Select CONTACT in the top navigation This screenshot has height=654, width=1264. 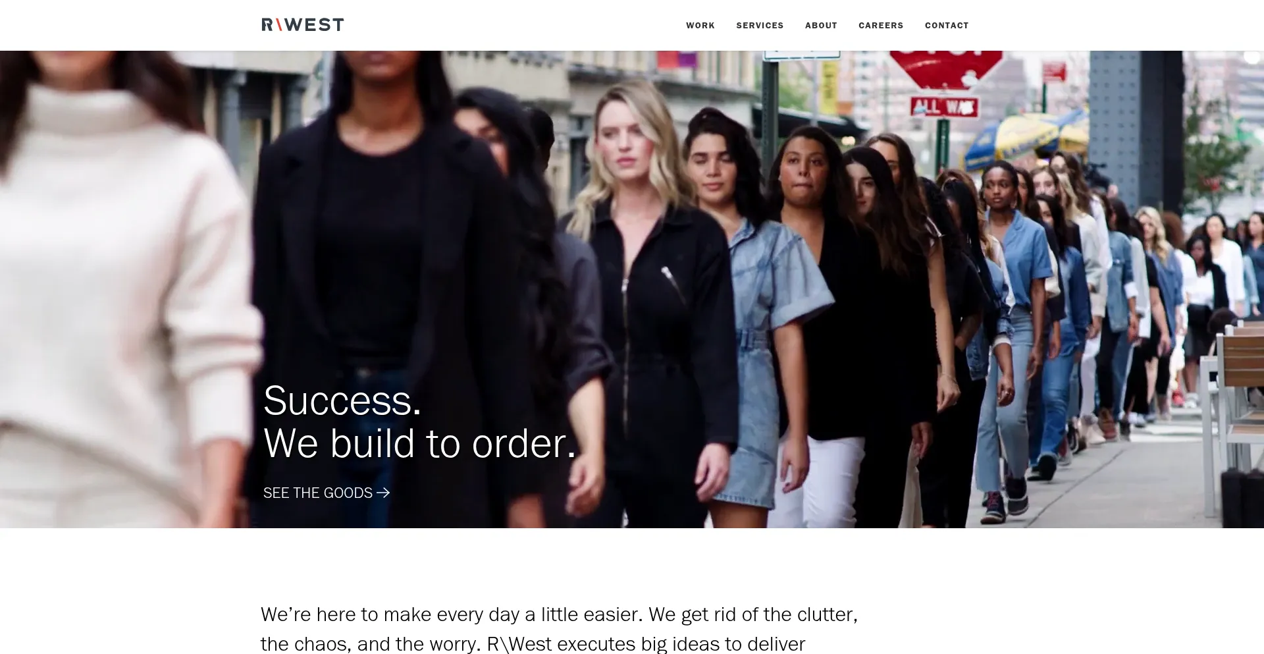(947, 26)
